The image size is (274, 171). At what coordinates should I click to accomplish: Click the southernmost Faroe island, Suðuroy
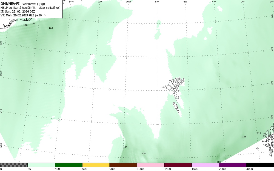[176, 106]
